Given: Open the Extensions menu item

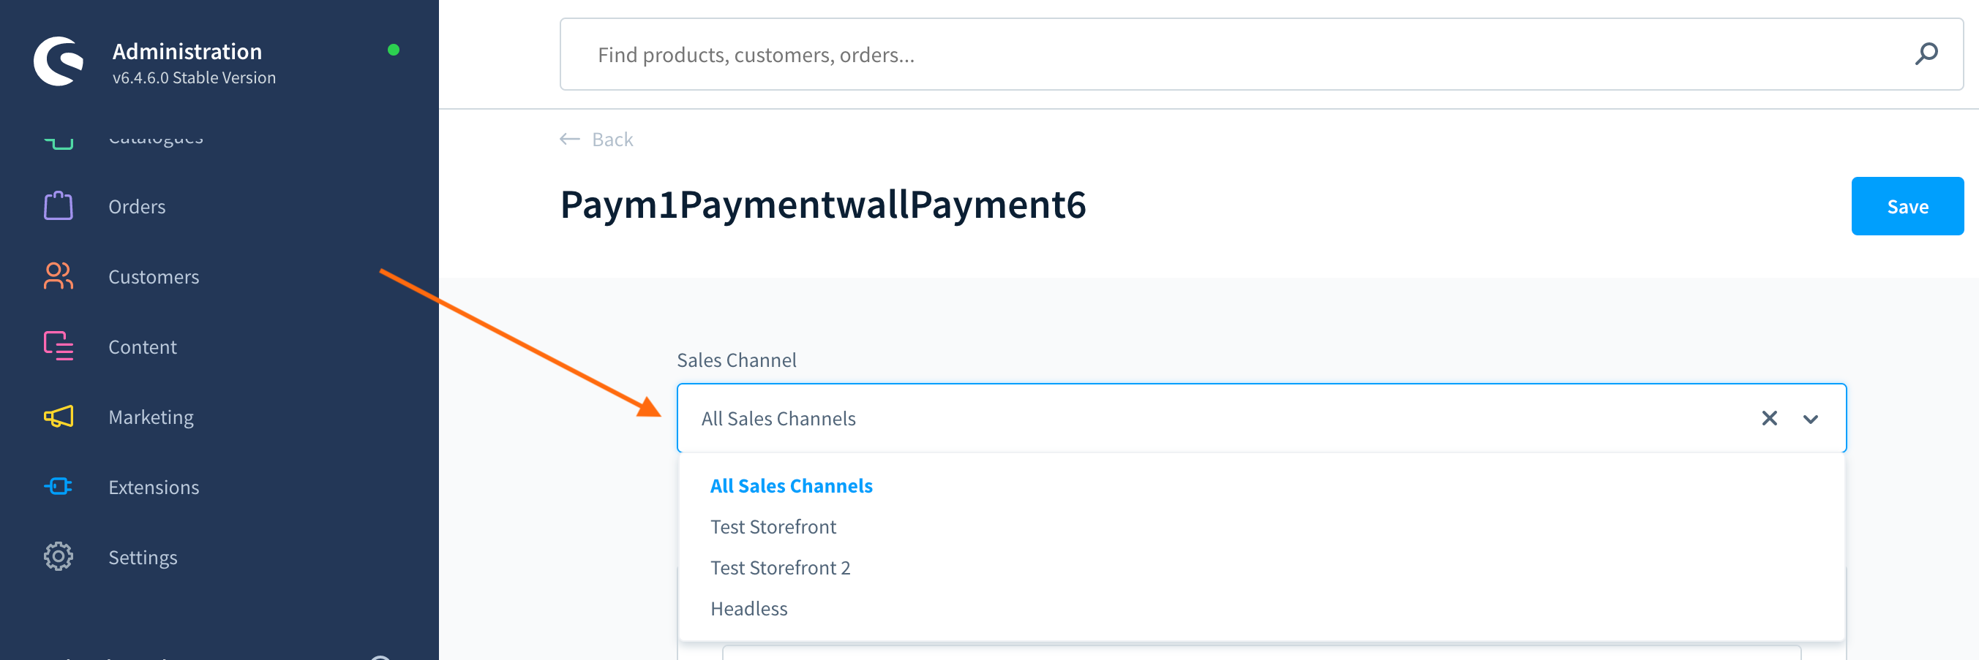Looking at the screenshot, I should [154, 487].
